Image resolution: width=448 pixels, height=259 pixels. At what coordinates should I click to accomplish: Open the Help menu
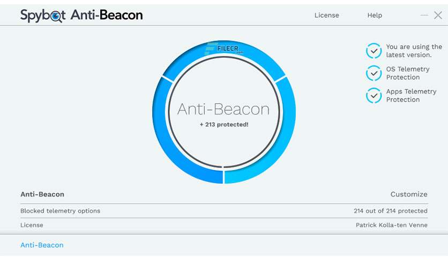pos(375,16)
